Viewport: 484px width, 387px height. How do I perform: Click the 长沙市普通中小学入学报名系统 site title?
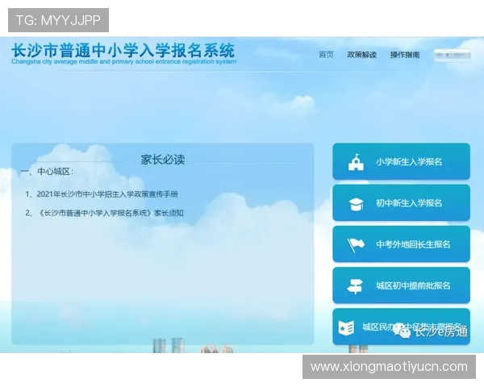[x=123, y=50]
